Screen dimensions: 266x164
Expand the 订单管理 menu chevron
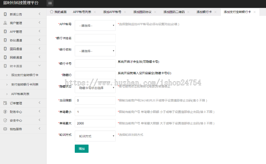(40, 103)
